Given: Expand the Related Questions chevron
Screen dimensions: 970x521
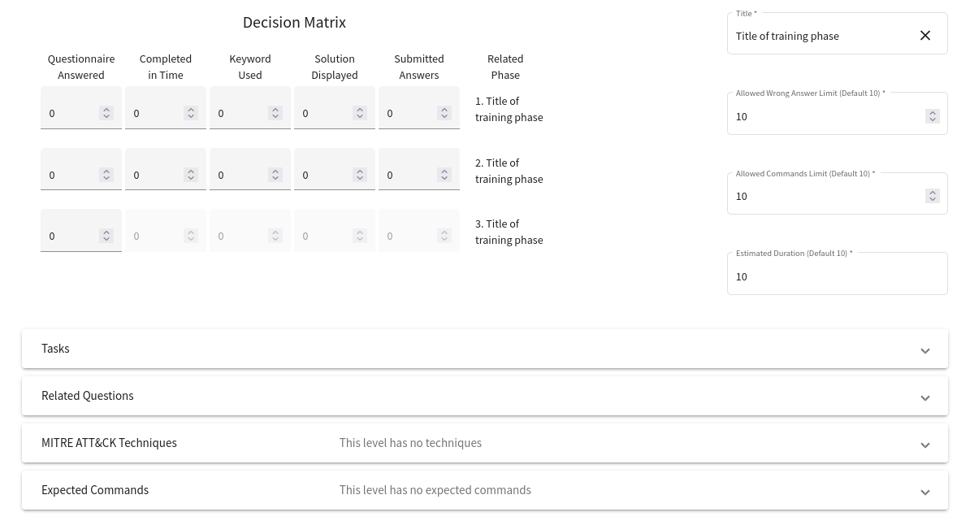Looking at the screenshot, I should click(x=925, y=398).
